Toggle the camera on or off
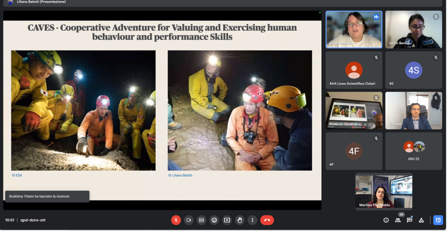 click(189, 220)
